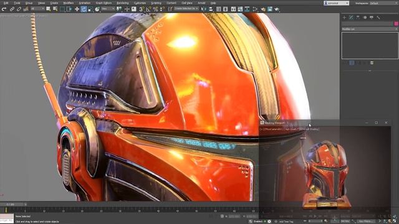Activate the Select and Move tool
The height and width of the screenshot is (224, 399).
(77, 9)
